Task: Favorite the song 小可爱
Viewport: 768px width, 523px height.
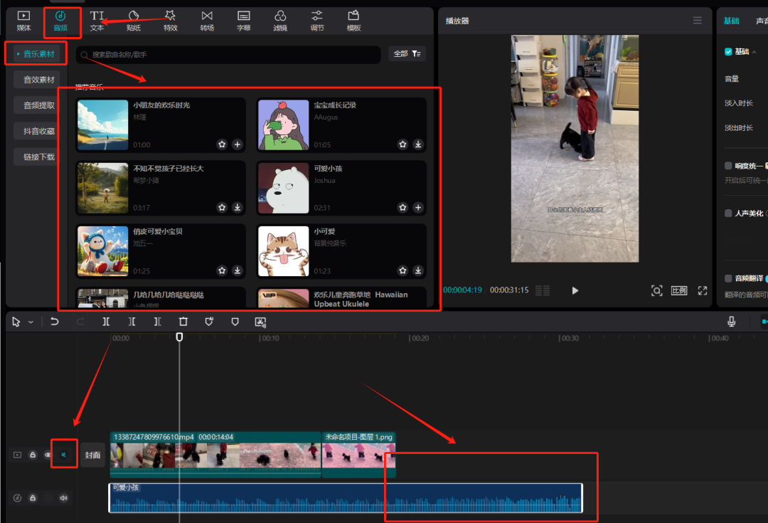Action: coord(402,270)
